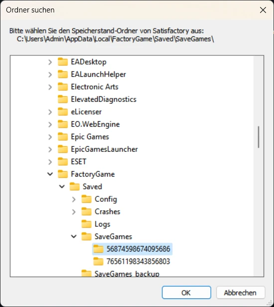Click the vertical scrollbar thumb
Viewport: 274px width, 307px height.
259,137
